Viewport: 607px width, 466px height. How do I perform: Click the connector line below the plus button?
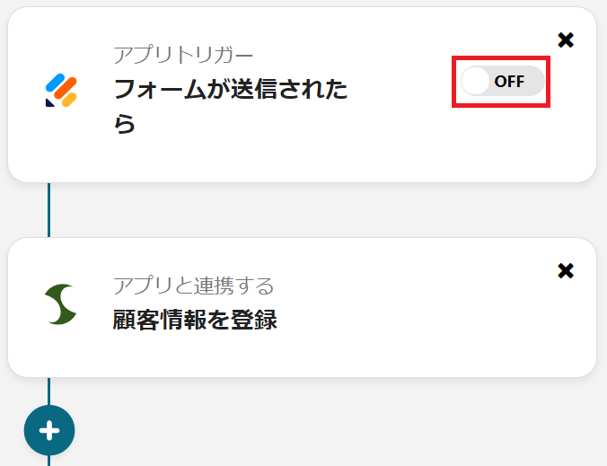coord(48,461)
